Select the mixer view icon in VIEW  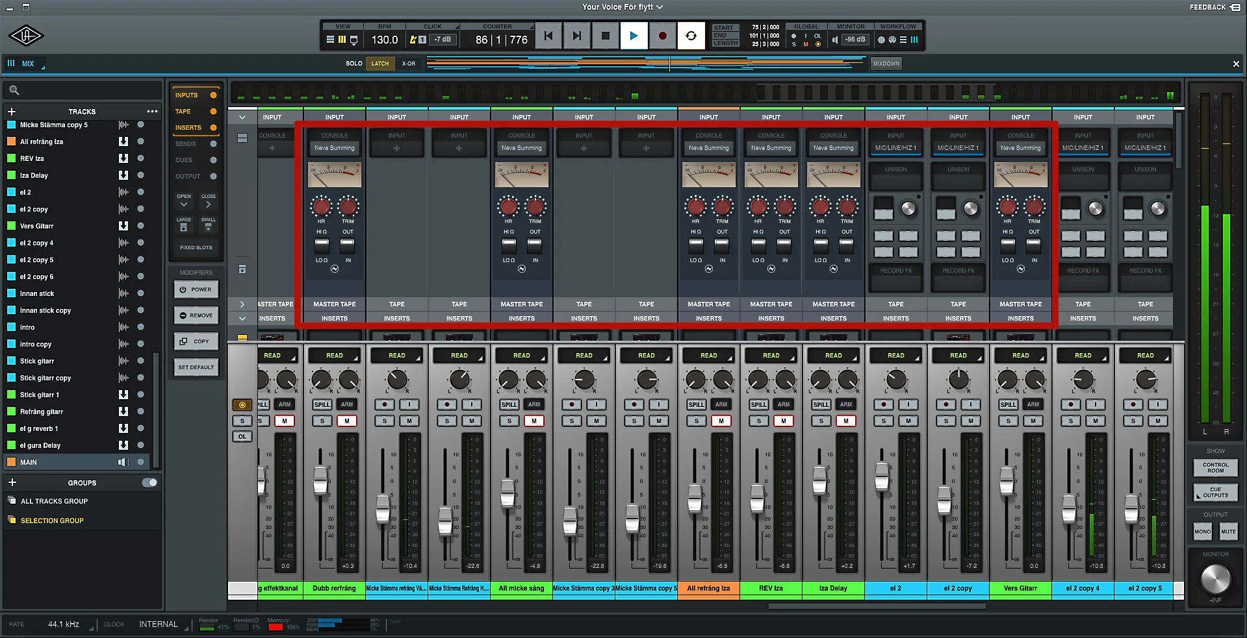[x=342, y=40]
